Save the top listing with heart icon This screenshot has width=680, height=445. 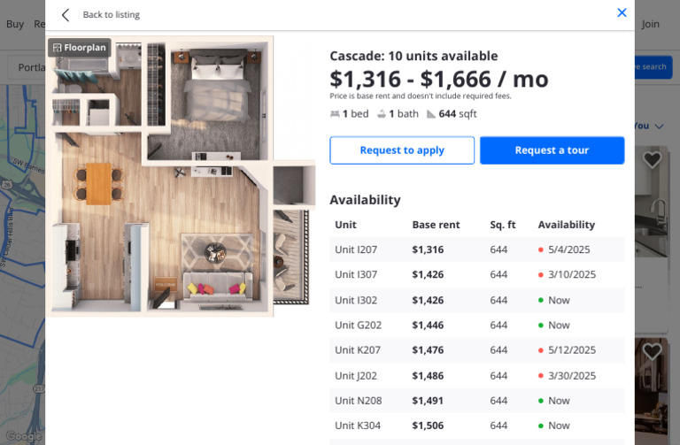[653, 160]
